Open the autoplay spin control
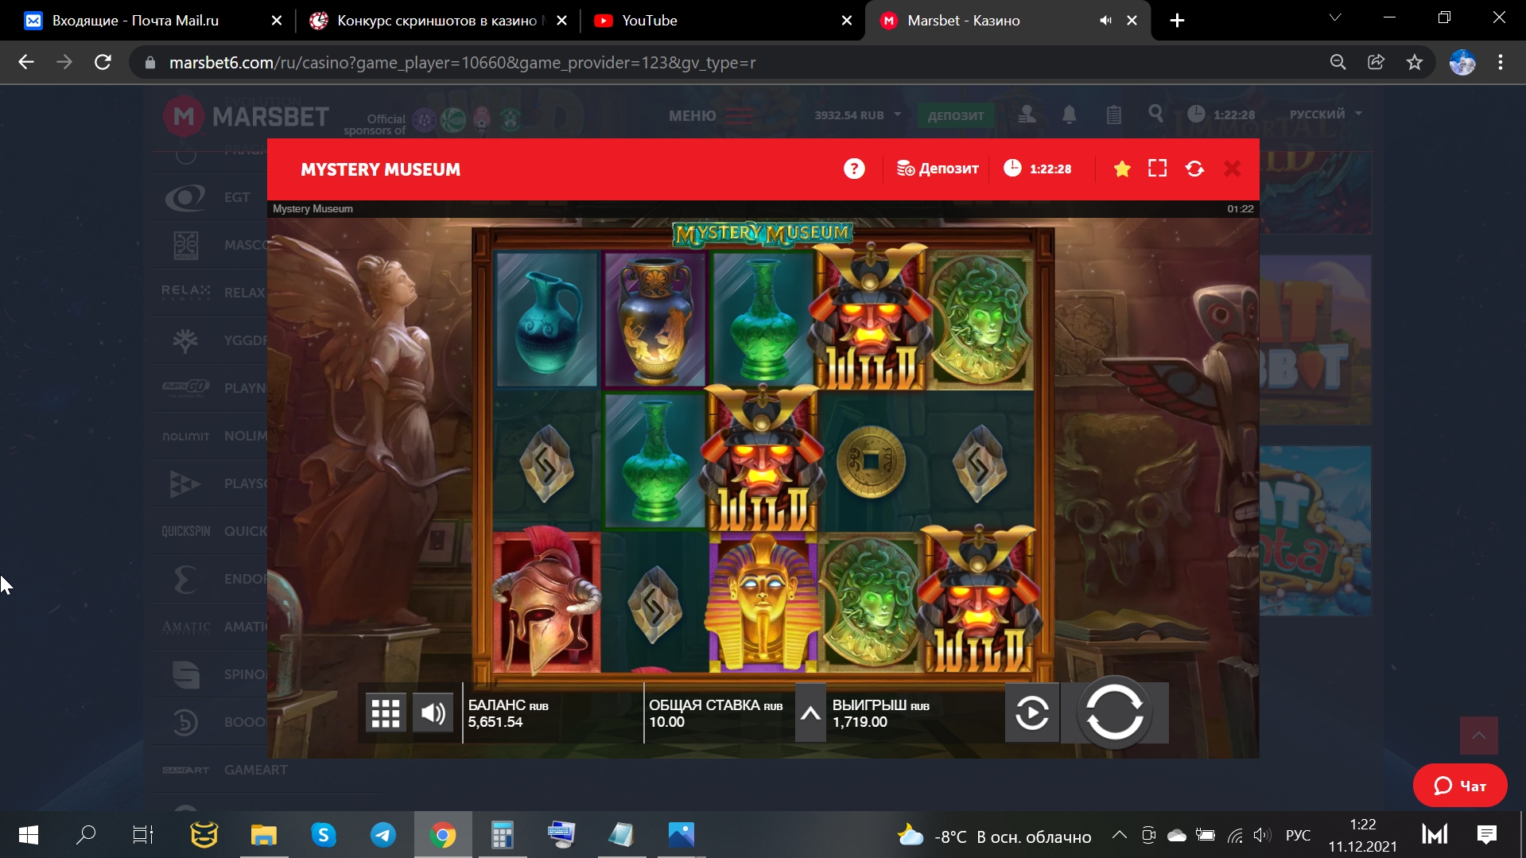This screenshot has height=858, width=1526. point(1031,712)
